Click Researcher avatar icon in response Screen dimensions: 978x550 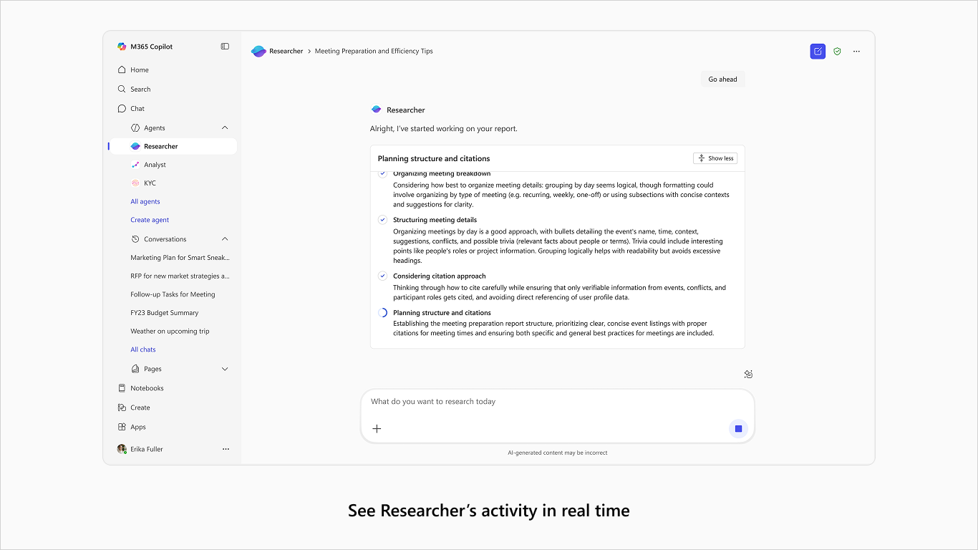pyautogui.click(x=376, y=110)
